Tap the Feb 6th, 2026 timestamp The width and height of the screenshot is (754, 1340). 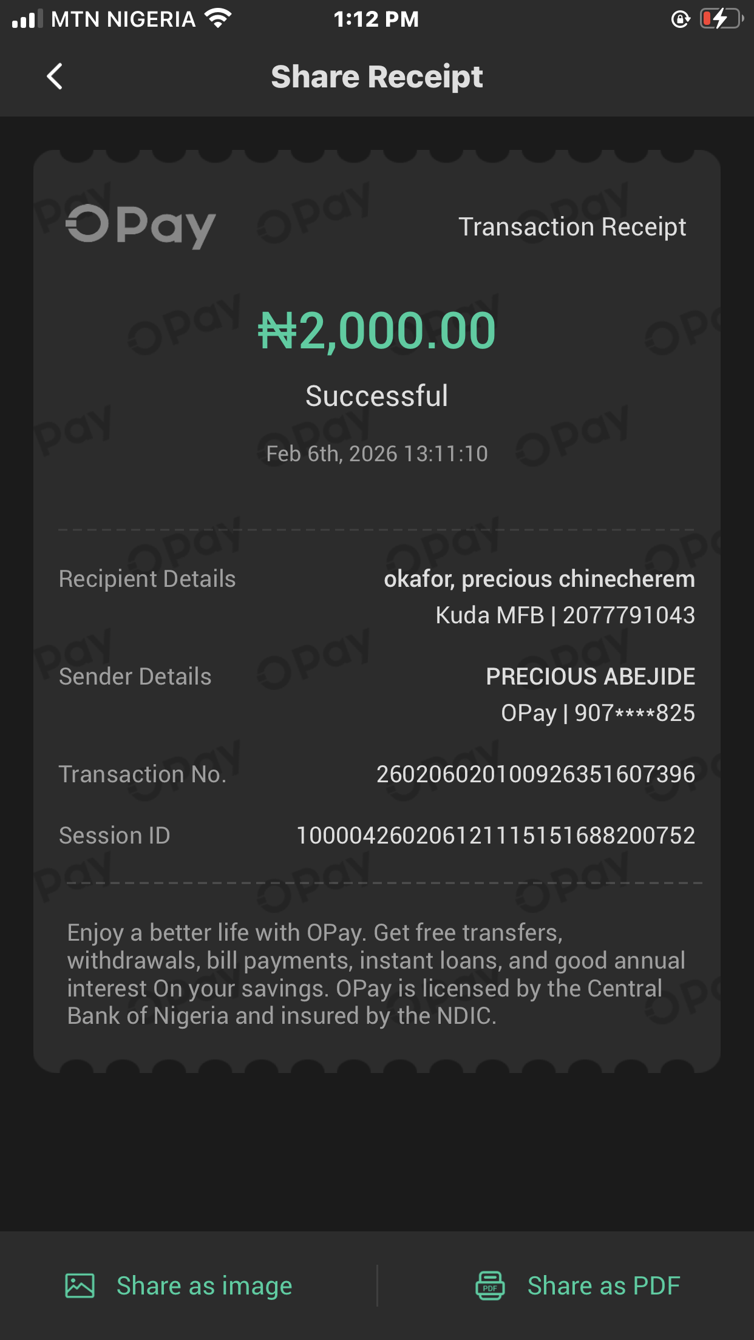pyautogui.click(x=377, y=454)
